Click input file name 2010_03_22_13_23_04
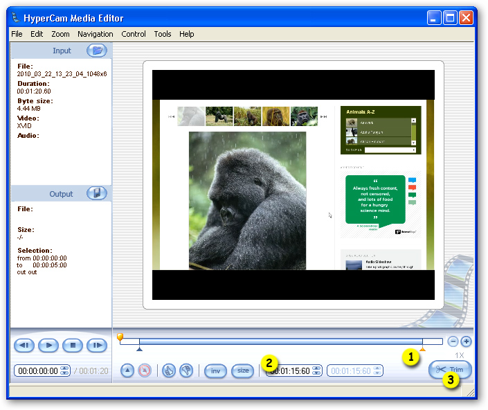The image size is (488, 410). (x=62, y=74)
